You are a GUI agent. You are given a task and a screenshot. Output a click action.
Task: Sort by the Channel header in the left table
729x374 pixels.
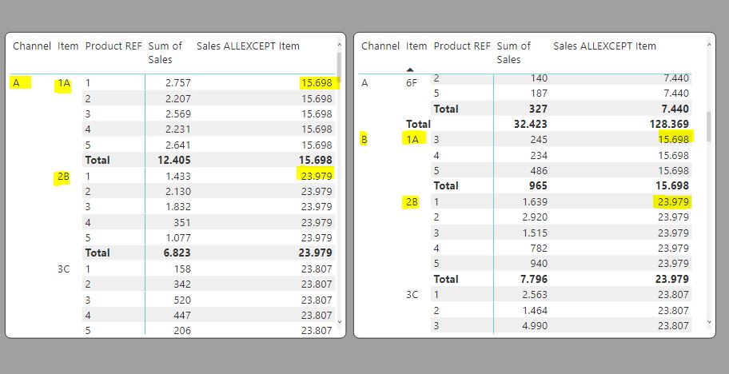(32, 46)
